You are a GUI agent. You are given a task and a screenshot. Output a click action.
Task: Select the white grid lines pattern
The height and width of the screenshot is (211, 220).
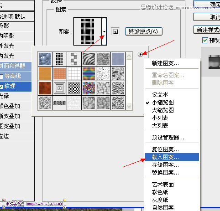74,74
